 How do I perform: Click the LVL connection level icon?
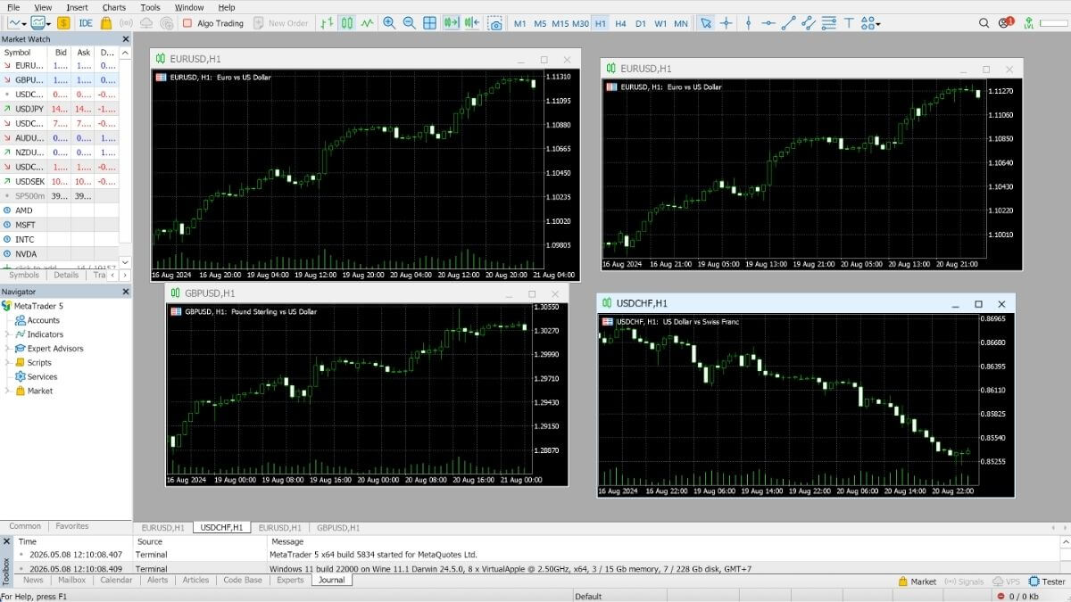1029,24
